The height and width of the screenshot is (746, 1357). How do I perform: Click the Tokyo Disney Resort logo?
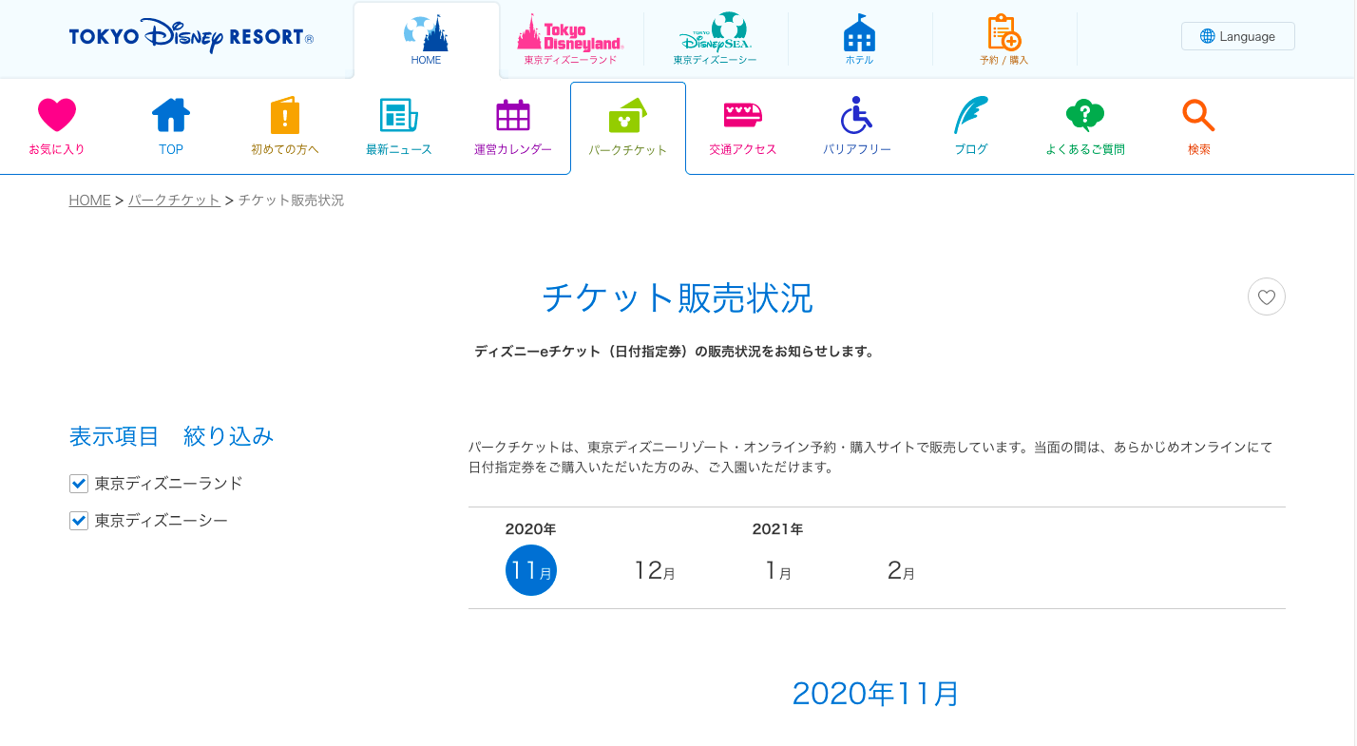[191, 36]
